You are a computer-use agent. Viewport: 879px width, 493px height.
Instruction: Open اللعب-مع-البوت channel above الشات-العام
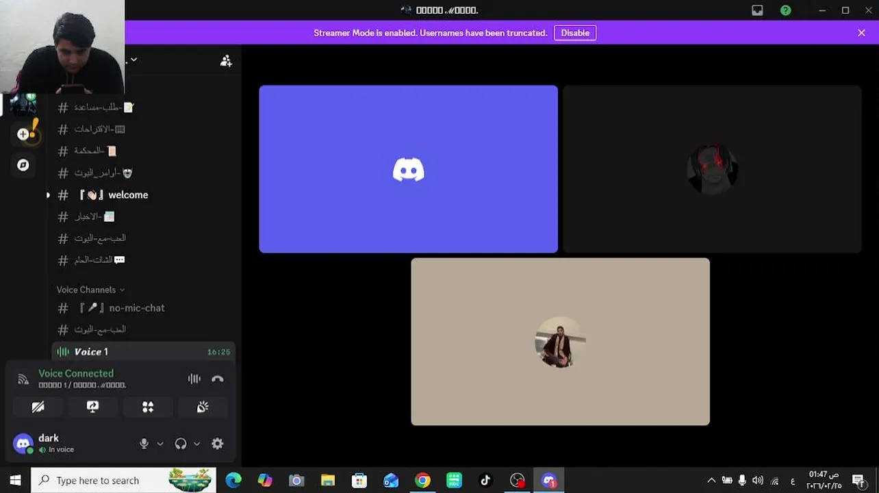click(144, 238)
